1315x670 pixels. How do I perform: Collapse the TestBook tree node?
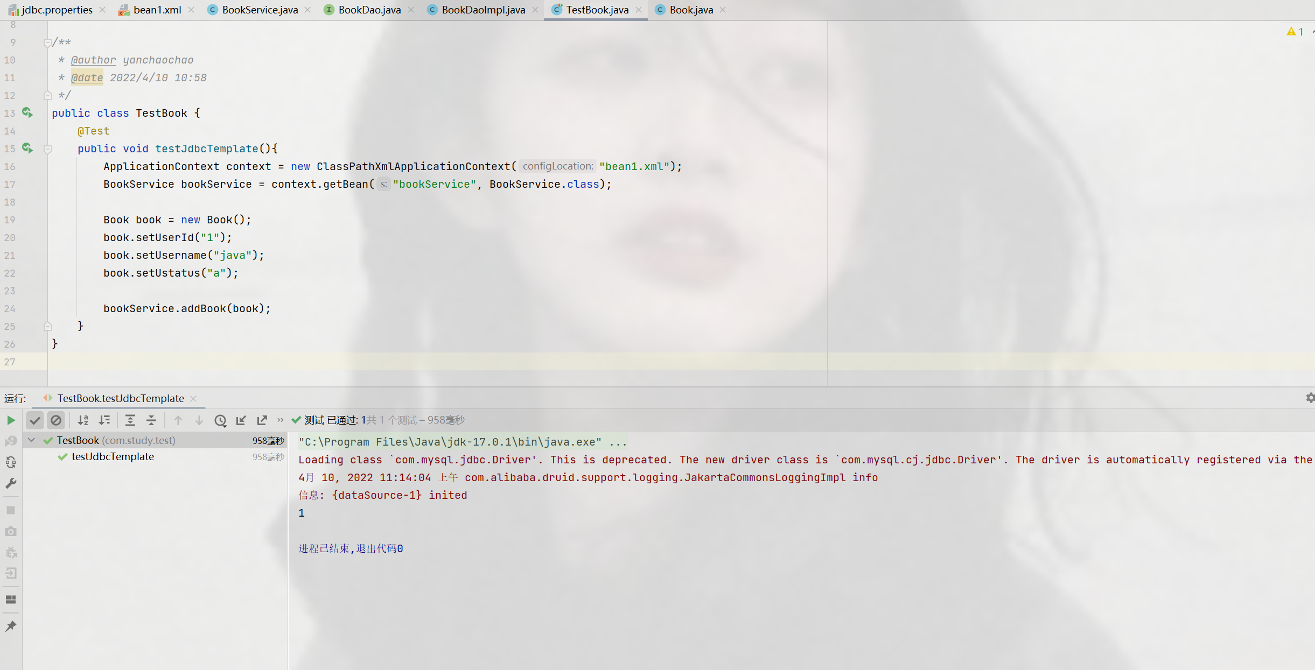pos(32,440)
